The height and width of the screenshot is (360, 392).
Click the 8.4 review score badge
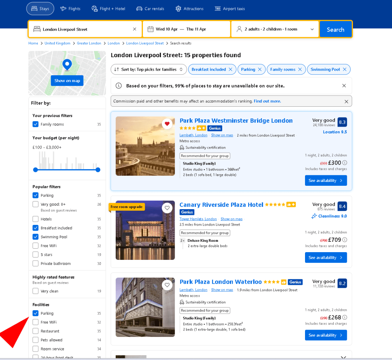click(342, 206)
